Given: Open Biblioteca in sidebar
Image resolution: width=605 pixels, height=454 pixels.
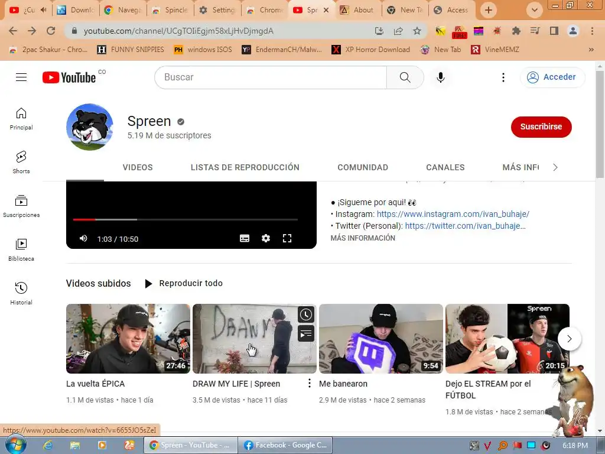Looking at the screenshot, I should pyautogui.click(x=21, y=250).
